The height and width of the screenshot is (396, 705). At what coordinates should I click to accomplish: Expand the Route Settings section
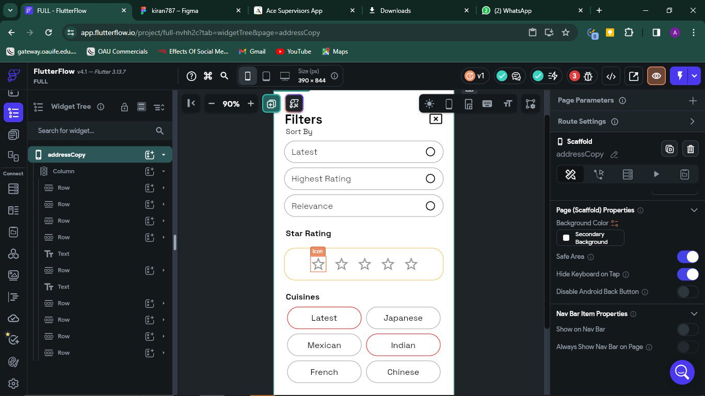[692, 122]
